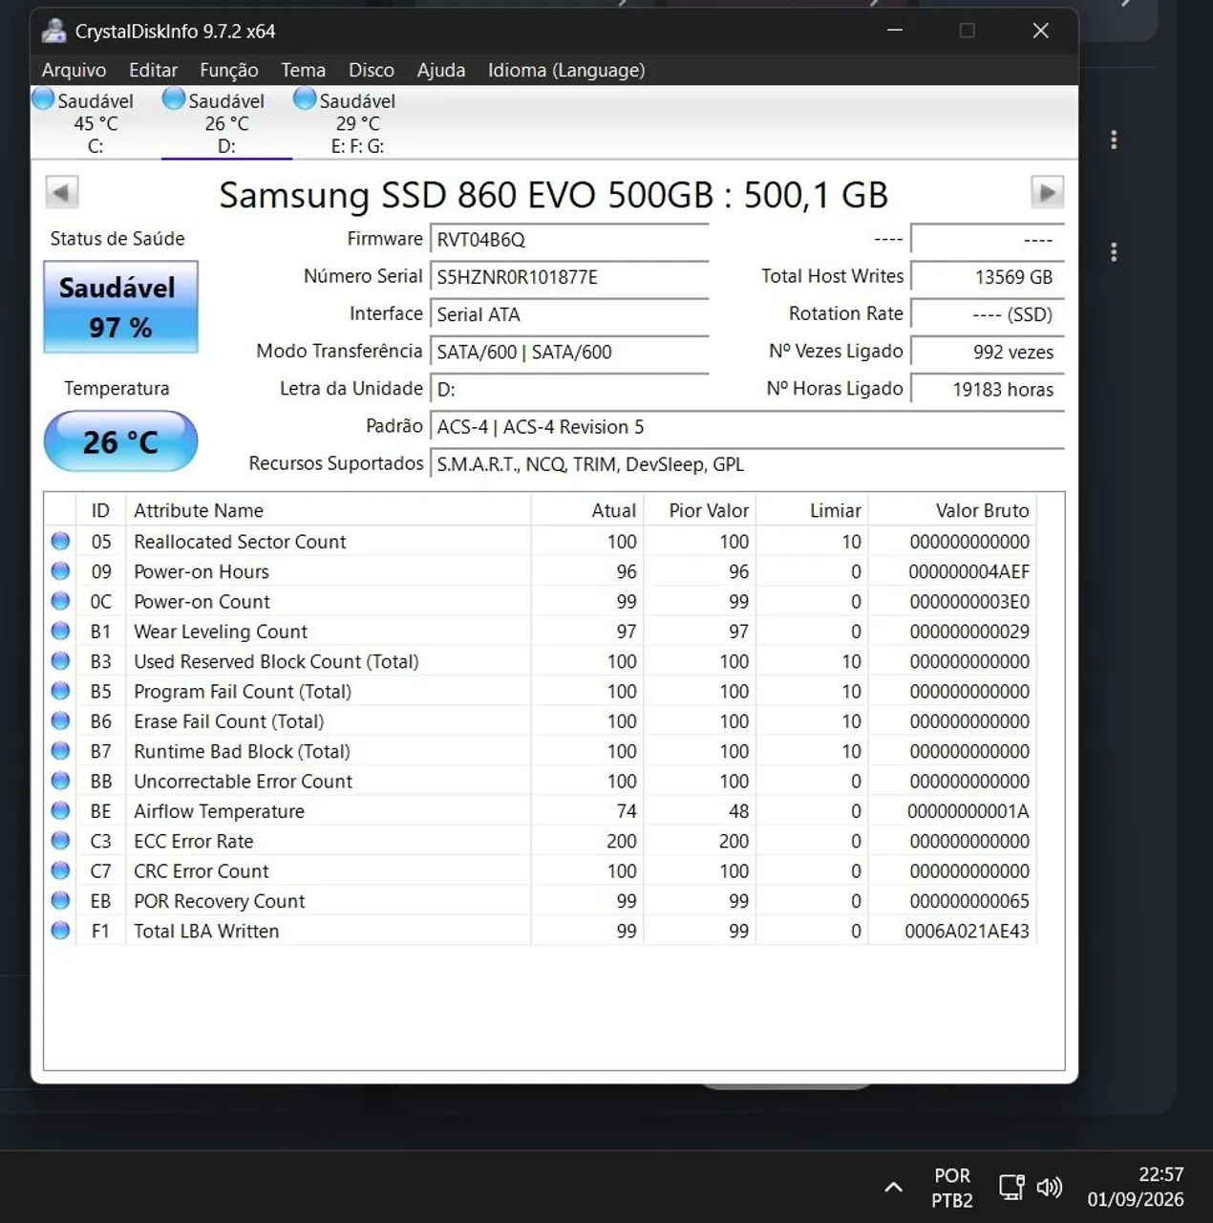Image resolution: width=1213 pixels, height=1223 pixels.
Task: Click the POR Recovery Count attribute name
Action: pos(220,901)
